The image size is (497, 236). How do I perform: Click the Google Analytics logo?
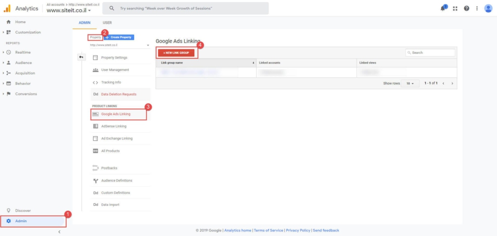point(7,8)
